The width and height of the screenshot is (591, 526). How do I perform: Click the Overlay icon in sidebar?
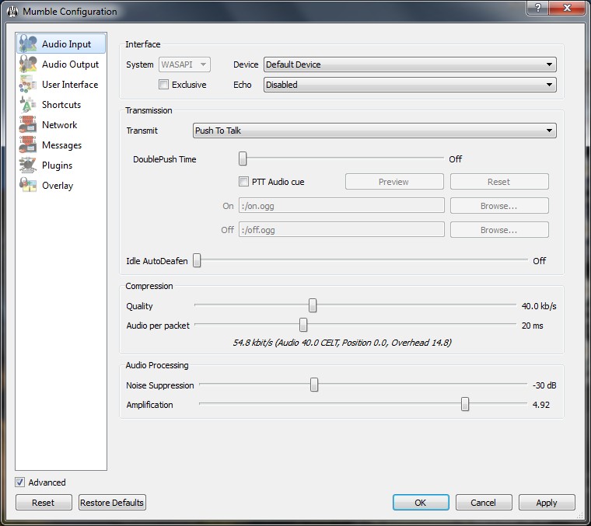point(28,185)
